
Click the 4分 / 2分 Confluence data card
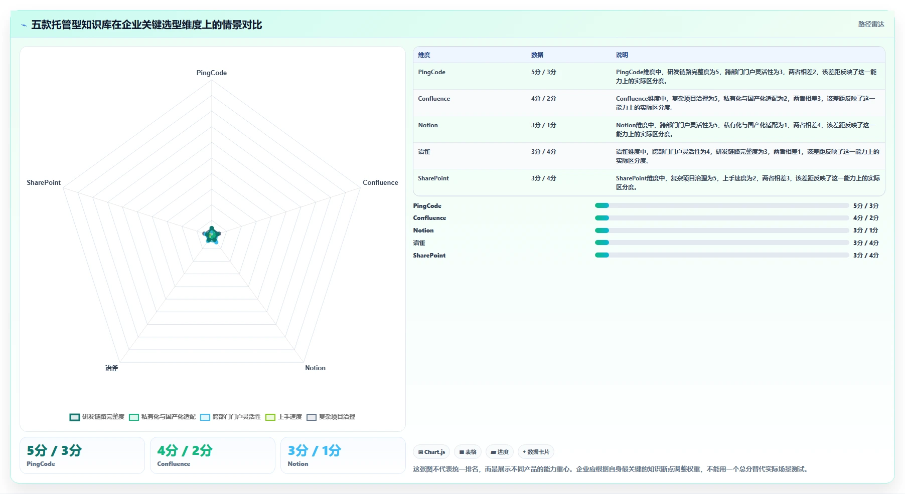(x=213, y=455)
